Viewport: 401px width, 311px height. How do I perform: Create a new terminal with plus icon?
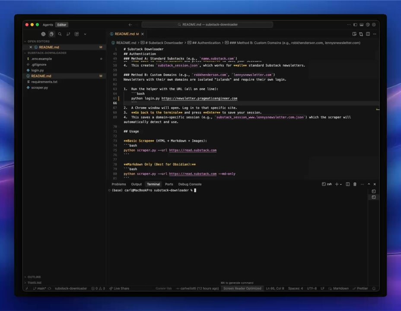click(x=337, y=184)
